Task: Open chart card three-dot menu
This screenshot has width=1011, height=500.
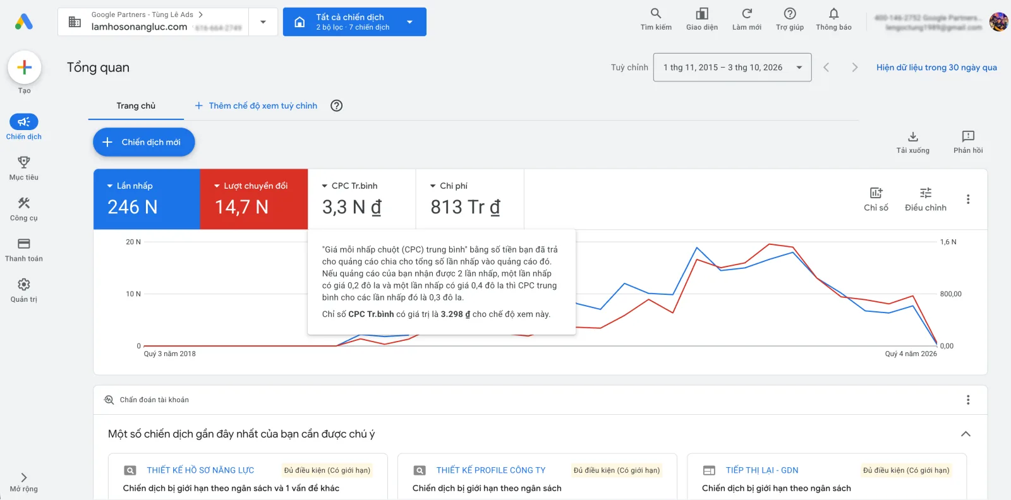Action: coord(968,199)
